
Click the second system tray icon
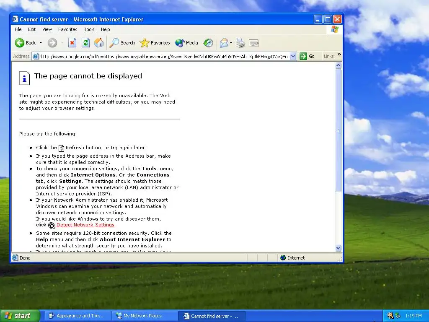coord(398,316)
